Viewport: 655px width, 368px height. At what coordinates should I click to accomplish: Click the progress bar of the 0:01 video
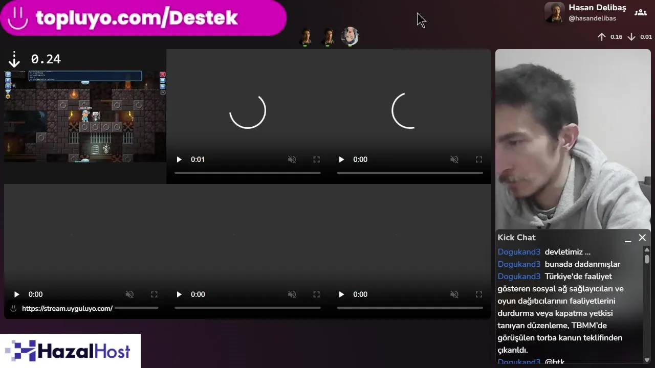pyautogui.click(x=248, y=173)
